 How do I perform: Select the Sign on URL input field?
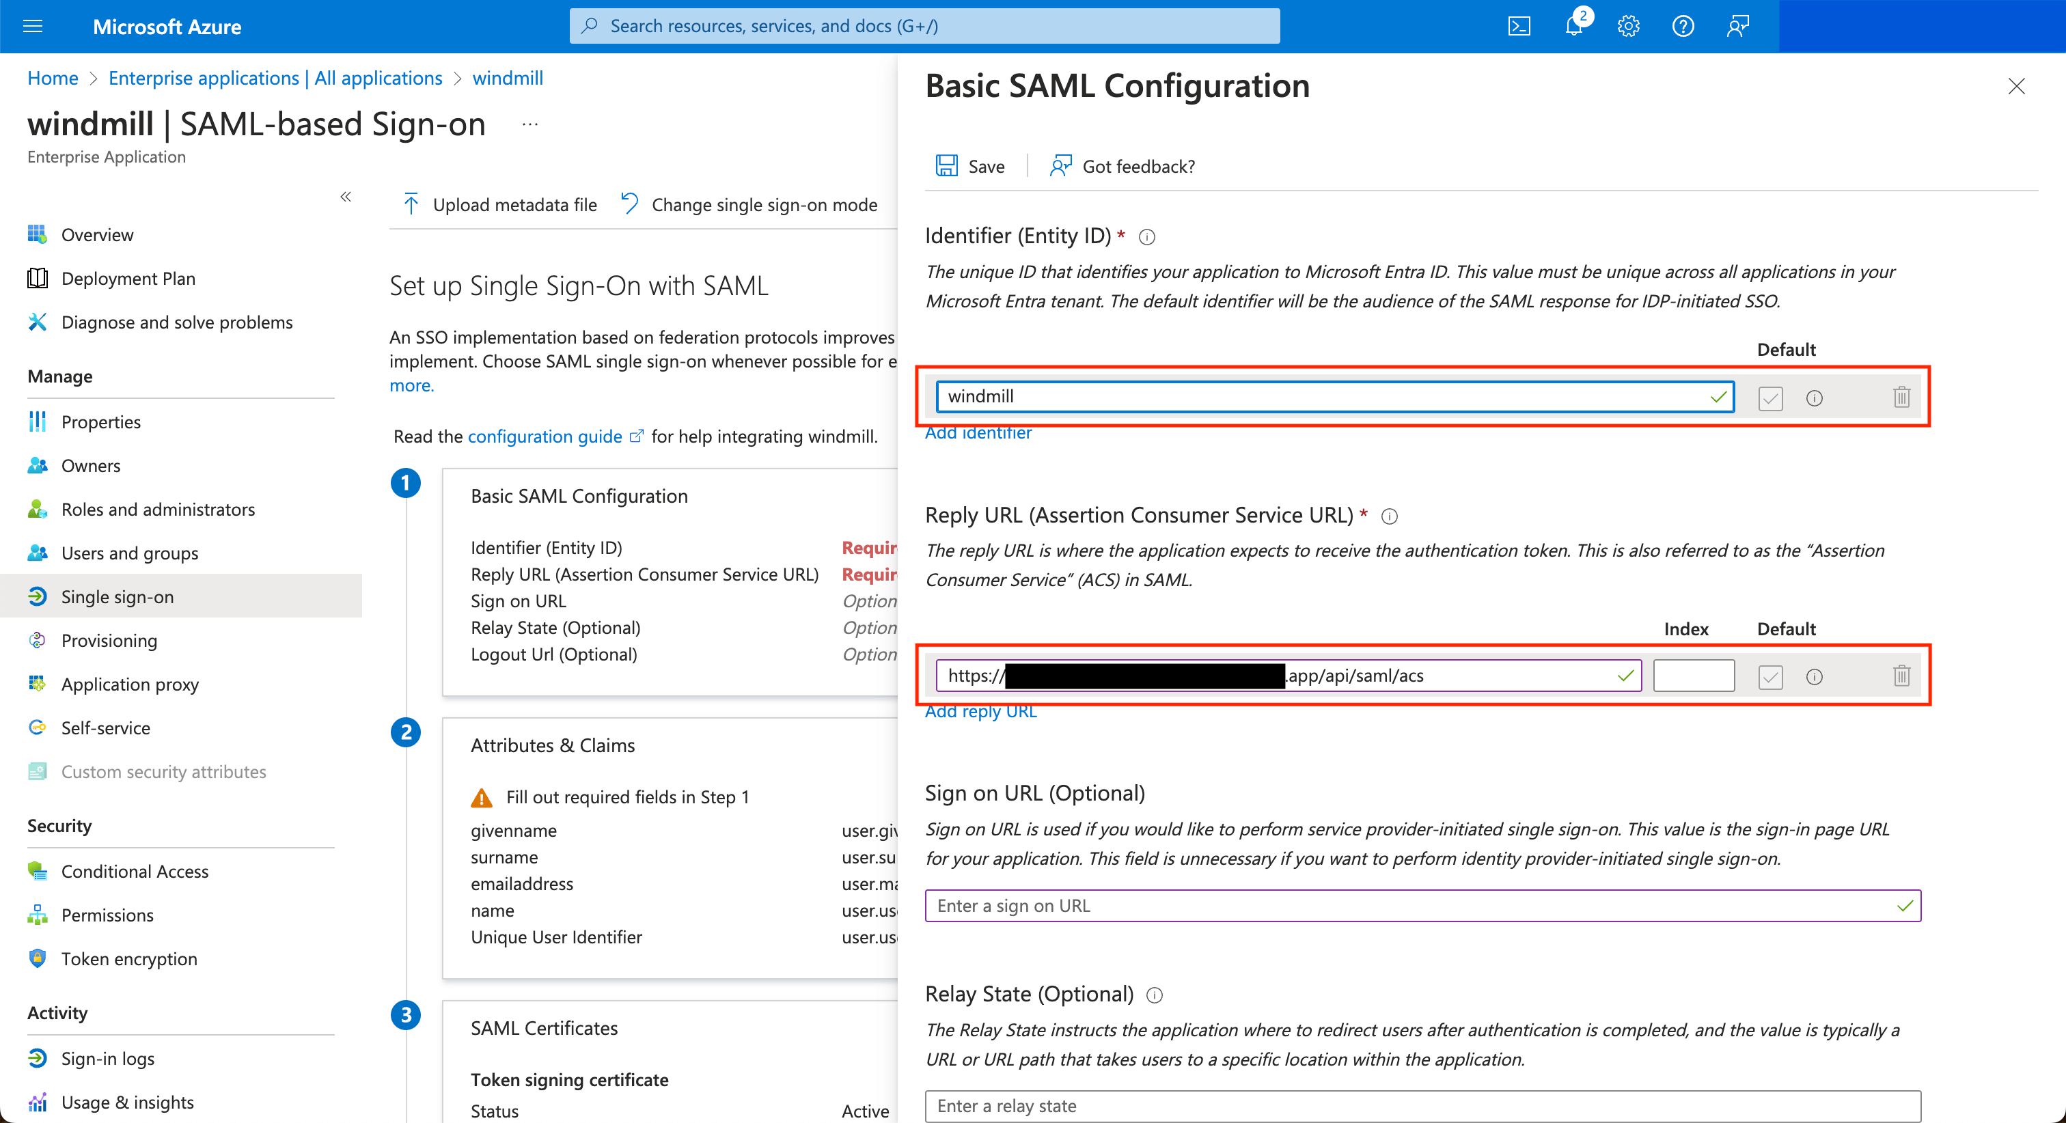(x=1424, y=906)
